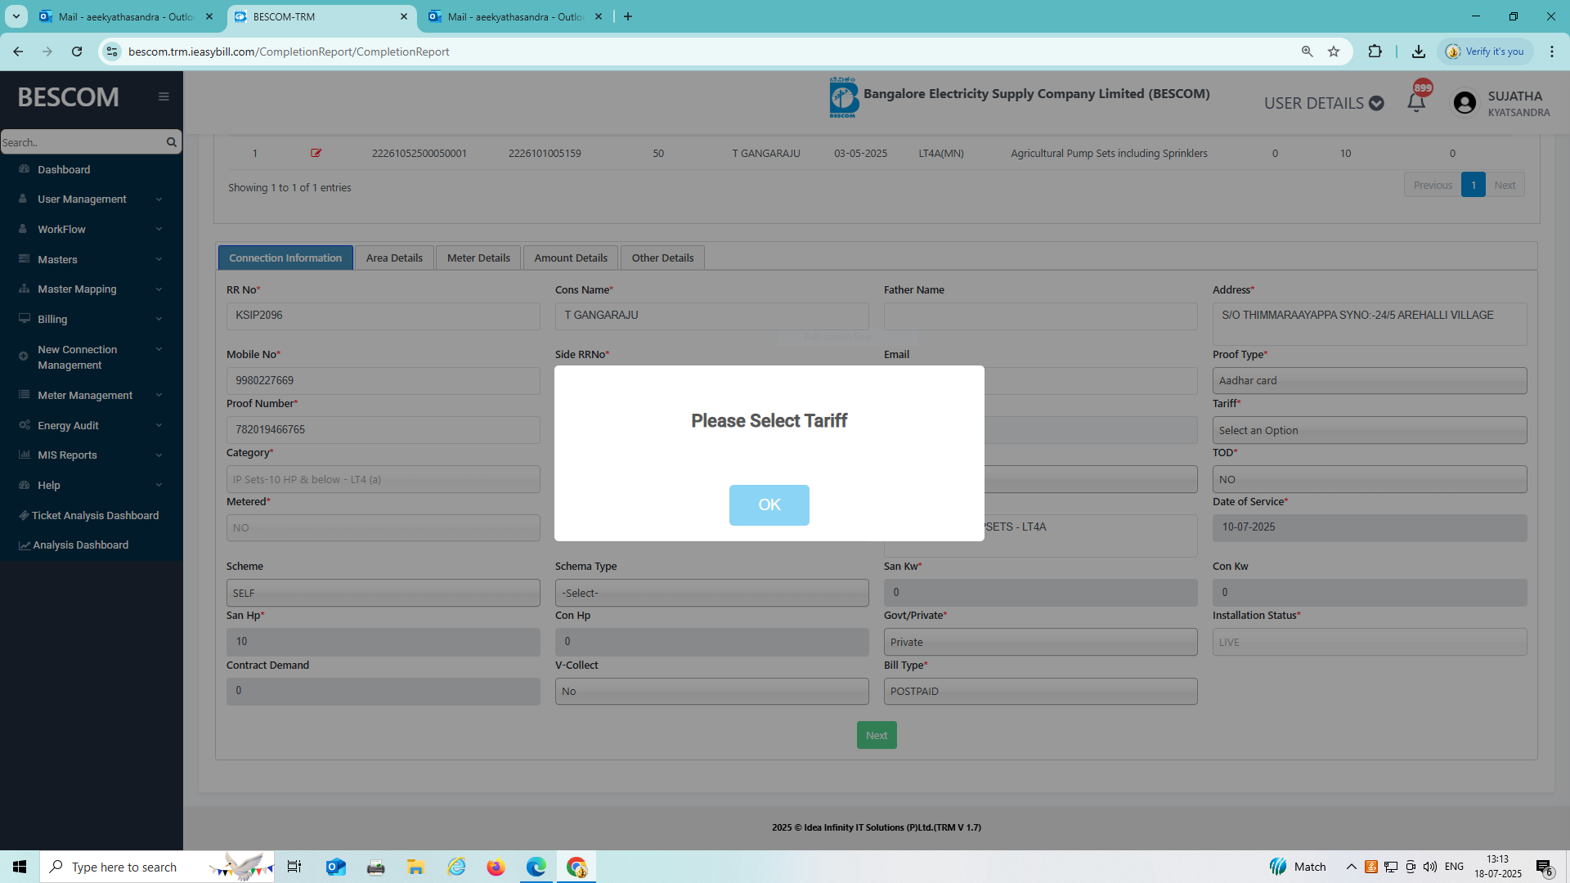Click the Father Name input field
Screen dimensions: 1570x883
click(1041, 316)
